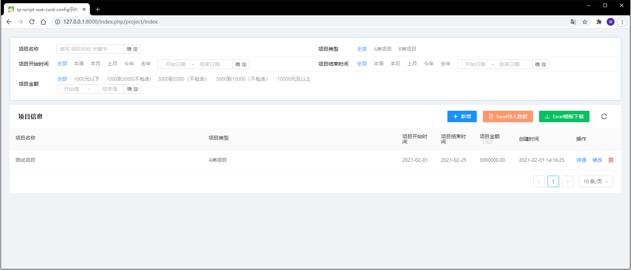Open the browser home page
The image size is (631, 270).
[x=43, y=22]
